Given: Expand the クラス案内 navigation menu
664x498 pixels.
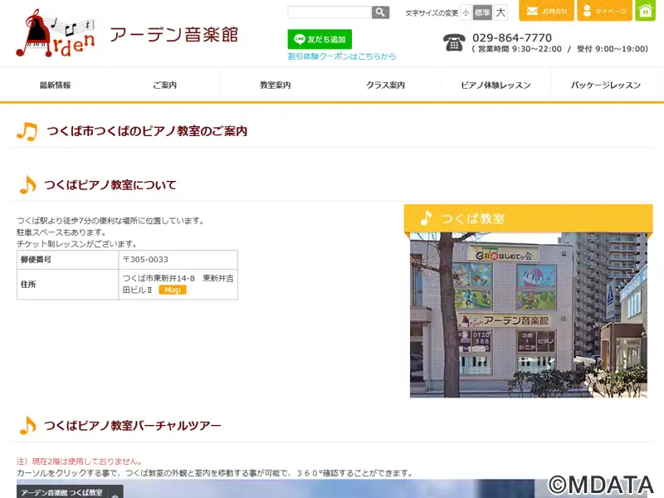Looking at the screenshot, I should 386,85.
